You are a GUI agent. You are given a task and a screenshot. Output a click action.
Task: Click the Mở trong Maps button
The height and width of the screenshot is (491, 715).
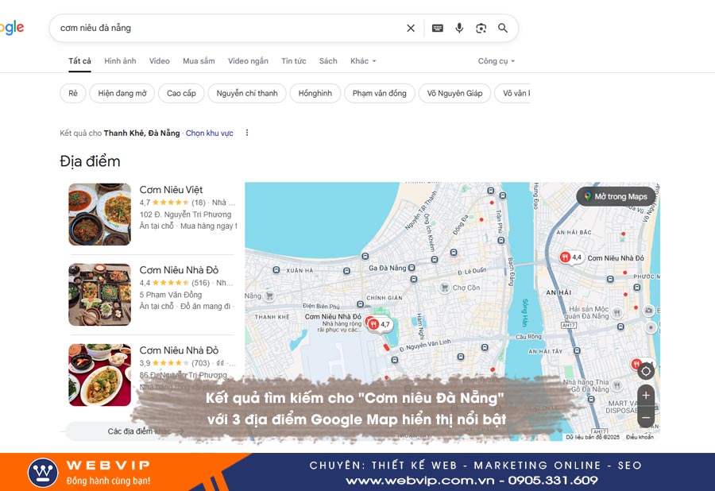[616, 196]
